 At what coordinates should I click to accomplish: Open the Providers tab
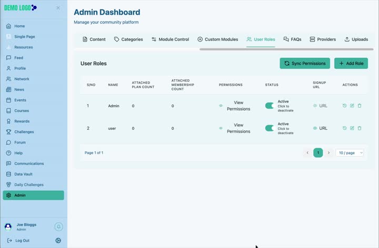(323, 39)
